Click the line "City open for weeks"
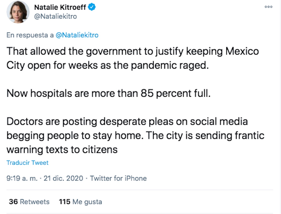 (x=107, y=65)
